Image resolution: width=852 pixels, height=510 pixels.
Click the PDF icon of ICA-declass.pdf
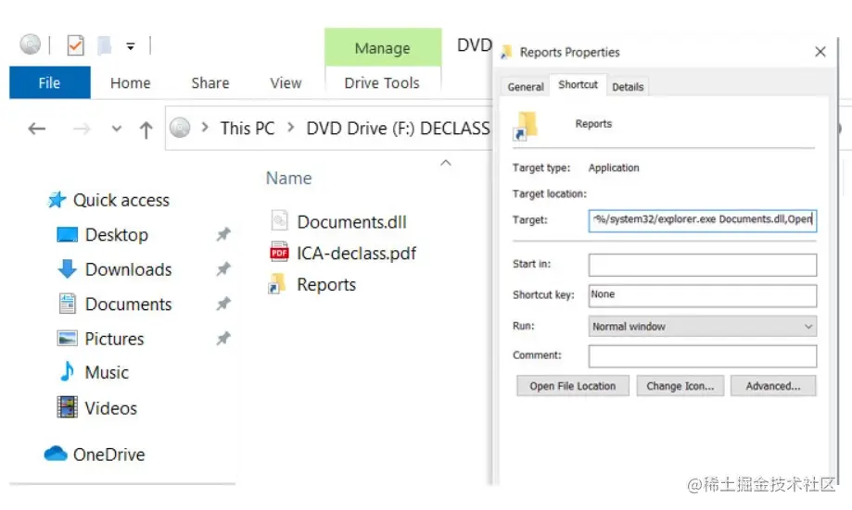(279, 253)
